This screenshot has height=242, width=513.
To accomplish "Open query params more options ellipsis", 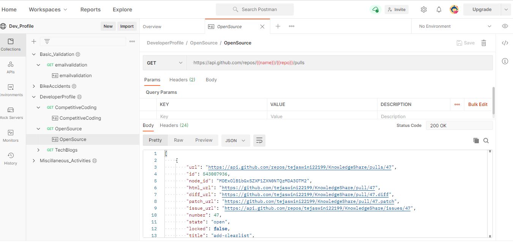I will [x=457, y=104].
